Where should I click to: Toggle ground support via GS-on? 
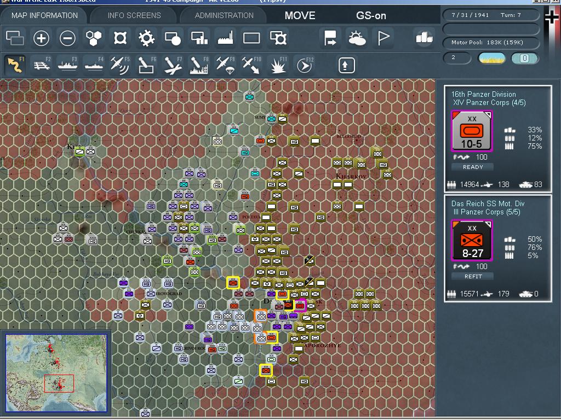point(371,15)
